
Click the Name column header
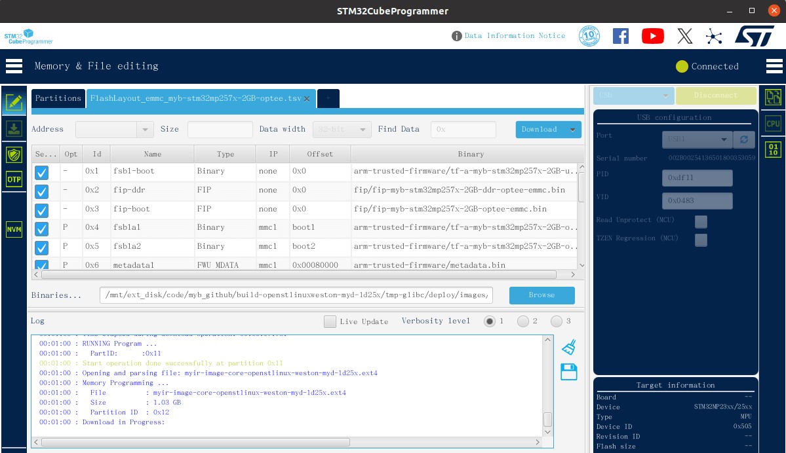[152, 154]
